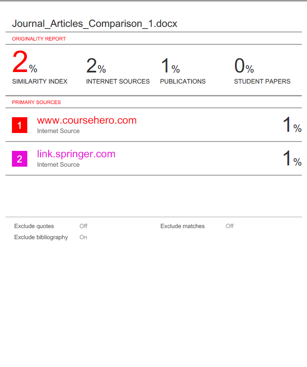The height and width of the screenshot is (367, 307).
Task: Click the Originality Report section heading
Action: point(39,39)
